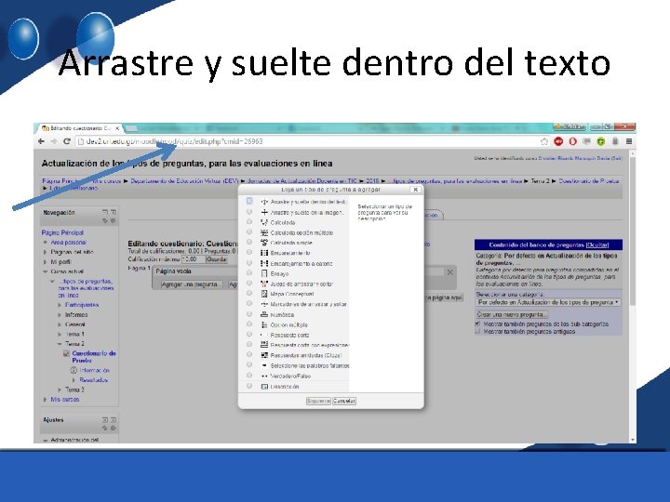The height and width of the screenshot is (502, 670).
Task: Click the Calificación máxima input field
Action: tap(194, 259)
